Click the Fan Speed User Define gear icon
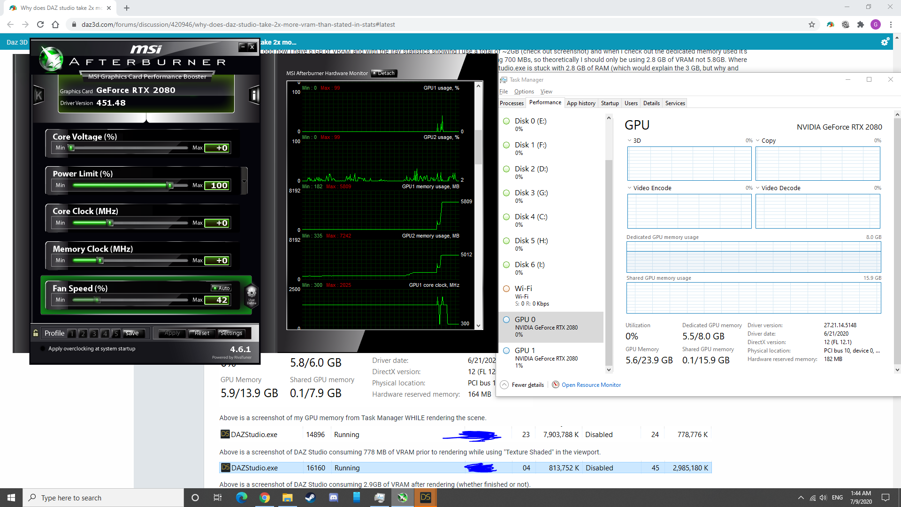Viewport: 901px width, 507px height. 252,295
